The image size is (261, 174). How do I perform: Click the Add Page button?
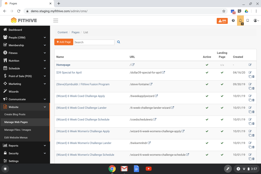64,42
